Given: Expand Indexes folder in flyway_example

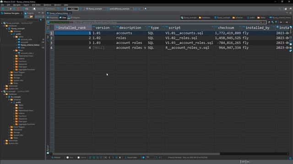Looking at the screenshot, I should click(x=14, y=59).
